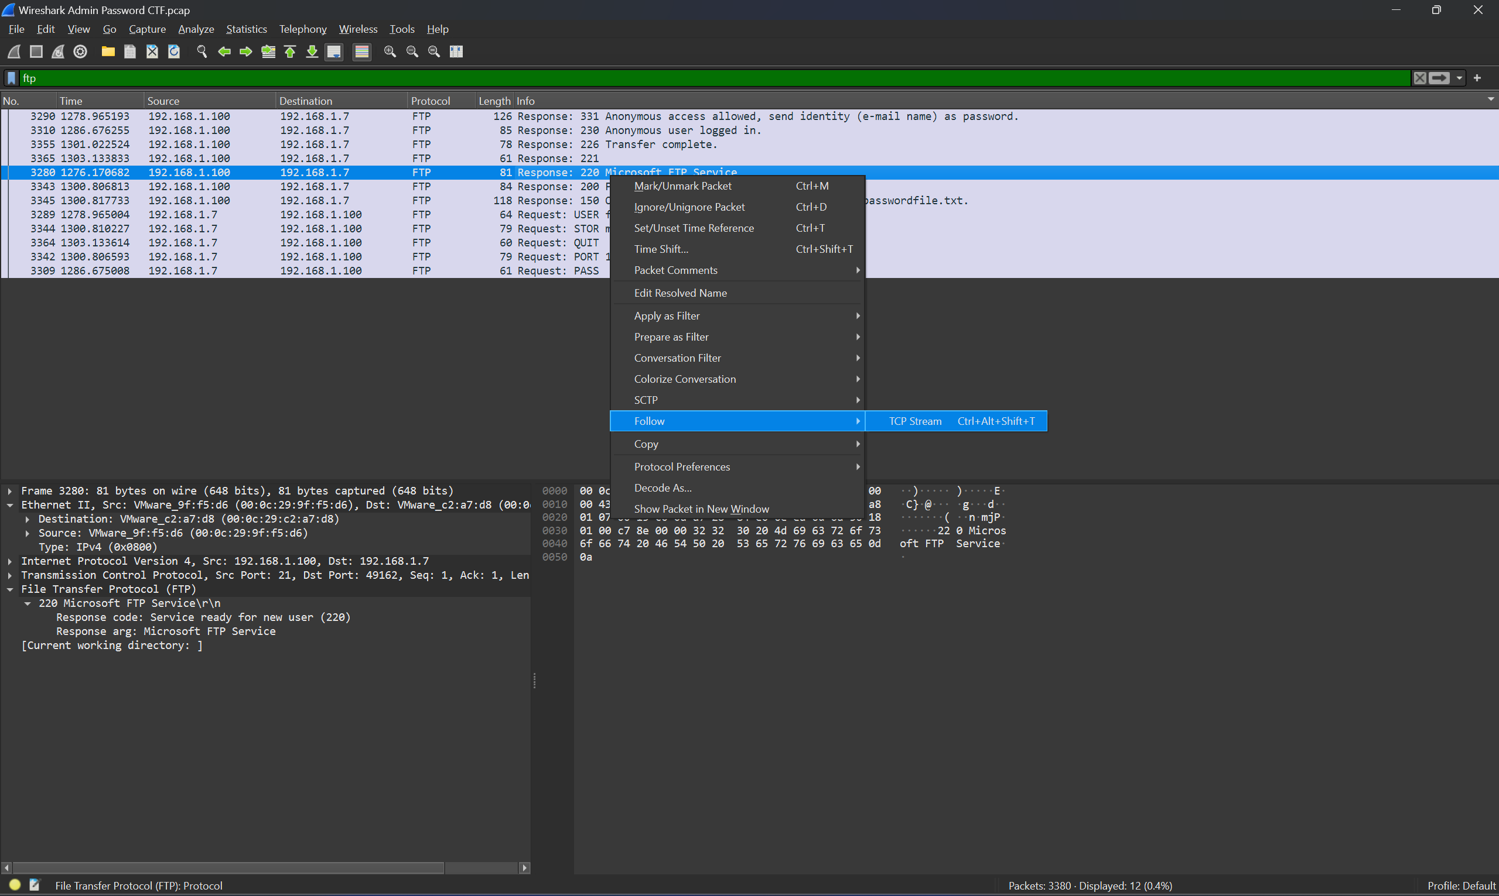The height and width of the screenshot is (896, 1499).
Task: Reload this capture file icon
Action: [174, 52]
